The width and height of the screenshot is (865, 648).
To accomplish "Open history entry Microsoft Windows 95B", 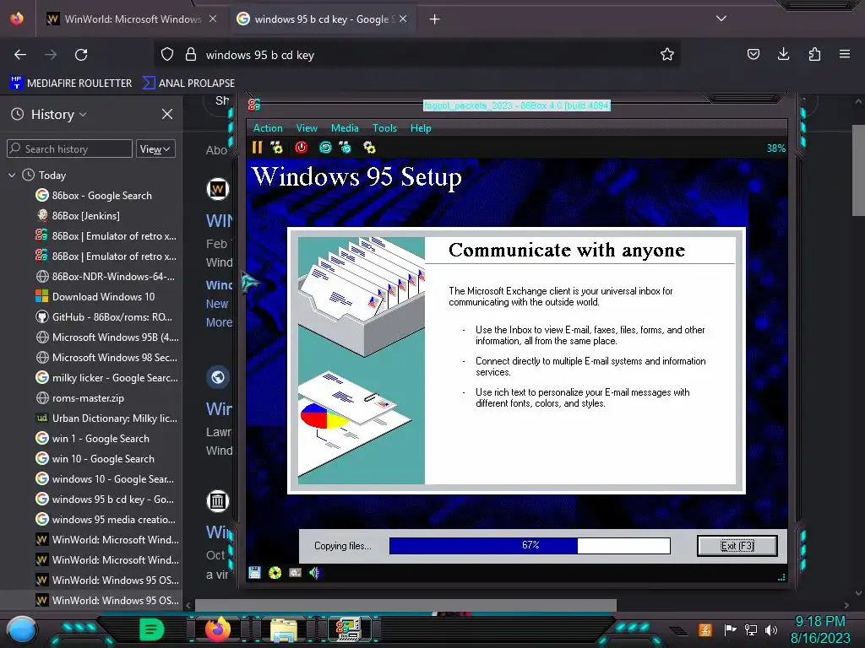I will coord(107,337).
